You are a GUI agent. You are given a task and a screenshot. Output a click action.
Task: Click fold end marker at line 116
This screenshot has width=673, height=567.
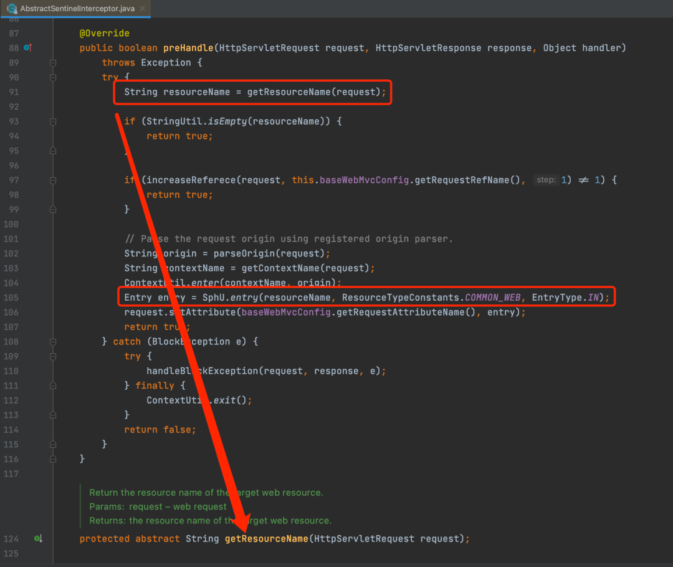53,458
